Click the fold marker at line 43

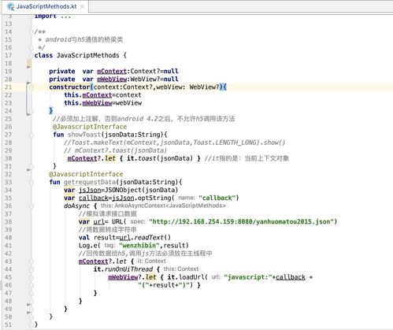tap(32, 261)
